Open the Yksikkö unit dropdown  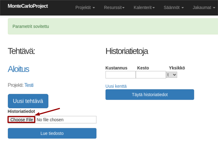pos(172,75)
